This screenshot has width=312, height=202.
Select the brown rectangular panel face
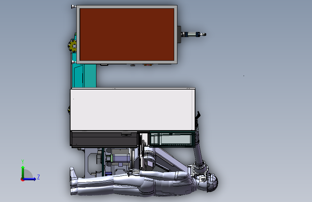pyautogui.click(x=127, y=35)
